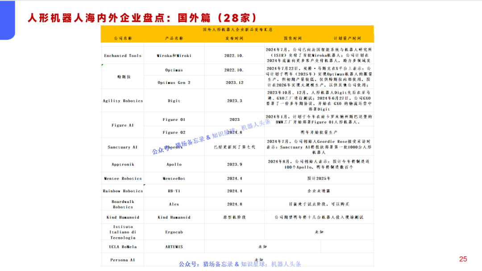
Task: Select the Apptronik company cell
Action: click(123, 164)
